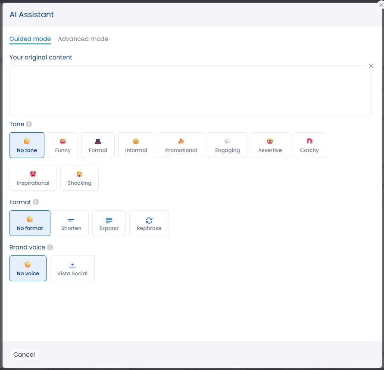This screenshot has width=384, height=370.
Task: Click the info icon next to Tone
Action: [x=29, y=124]
